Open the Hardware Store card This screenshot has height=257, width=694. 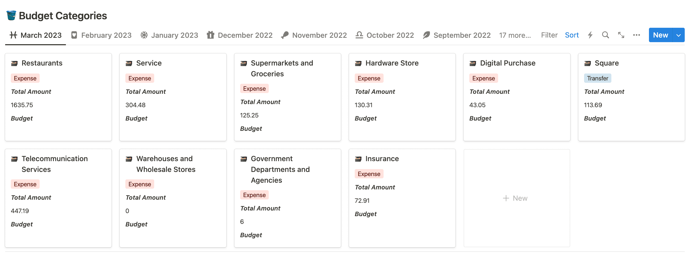[x=402, y=97]
